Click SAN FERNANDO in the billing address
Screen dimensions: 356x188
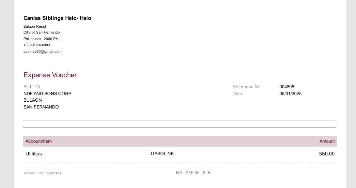(x=41, y=107)
